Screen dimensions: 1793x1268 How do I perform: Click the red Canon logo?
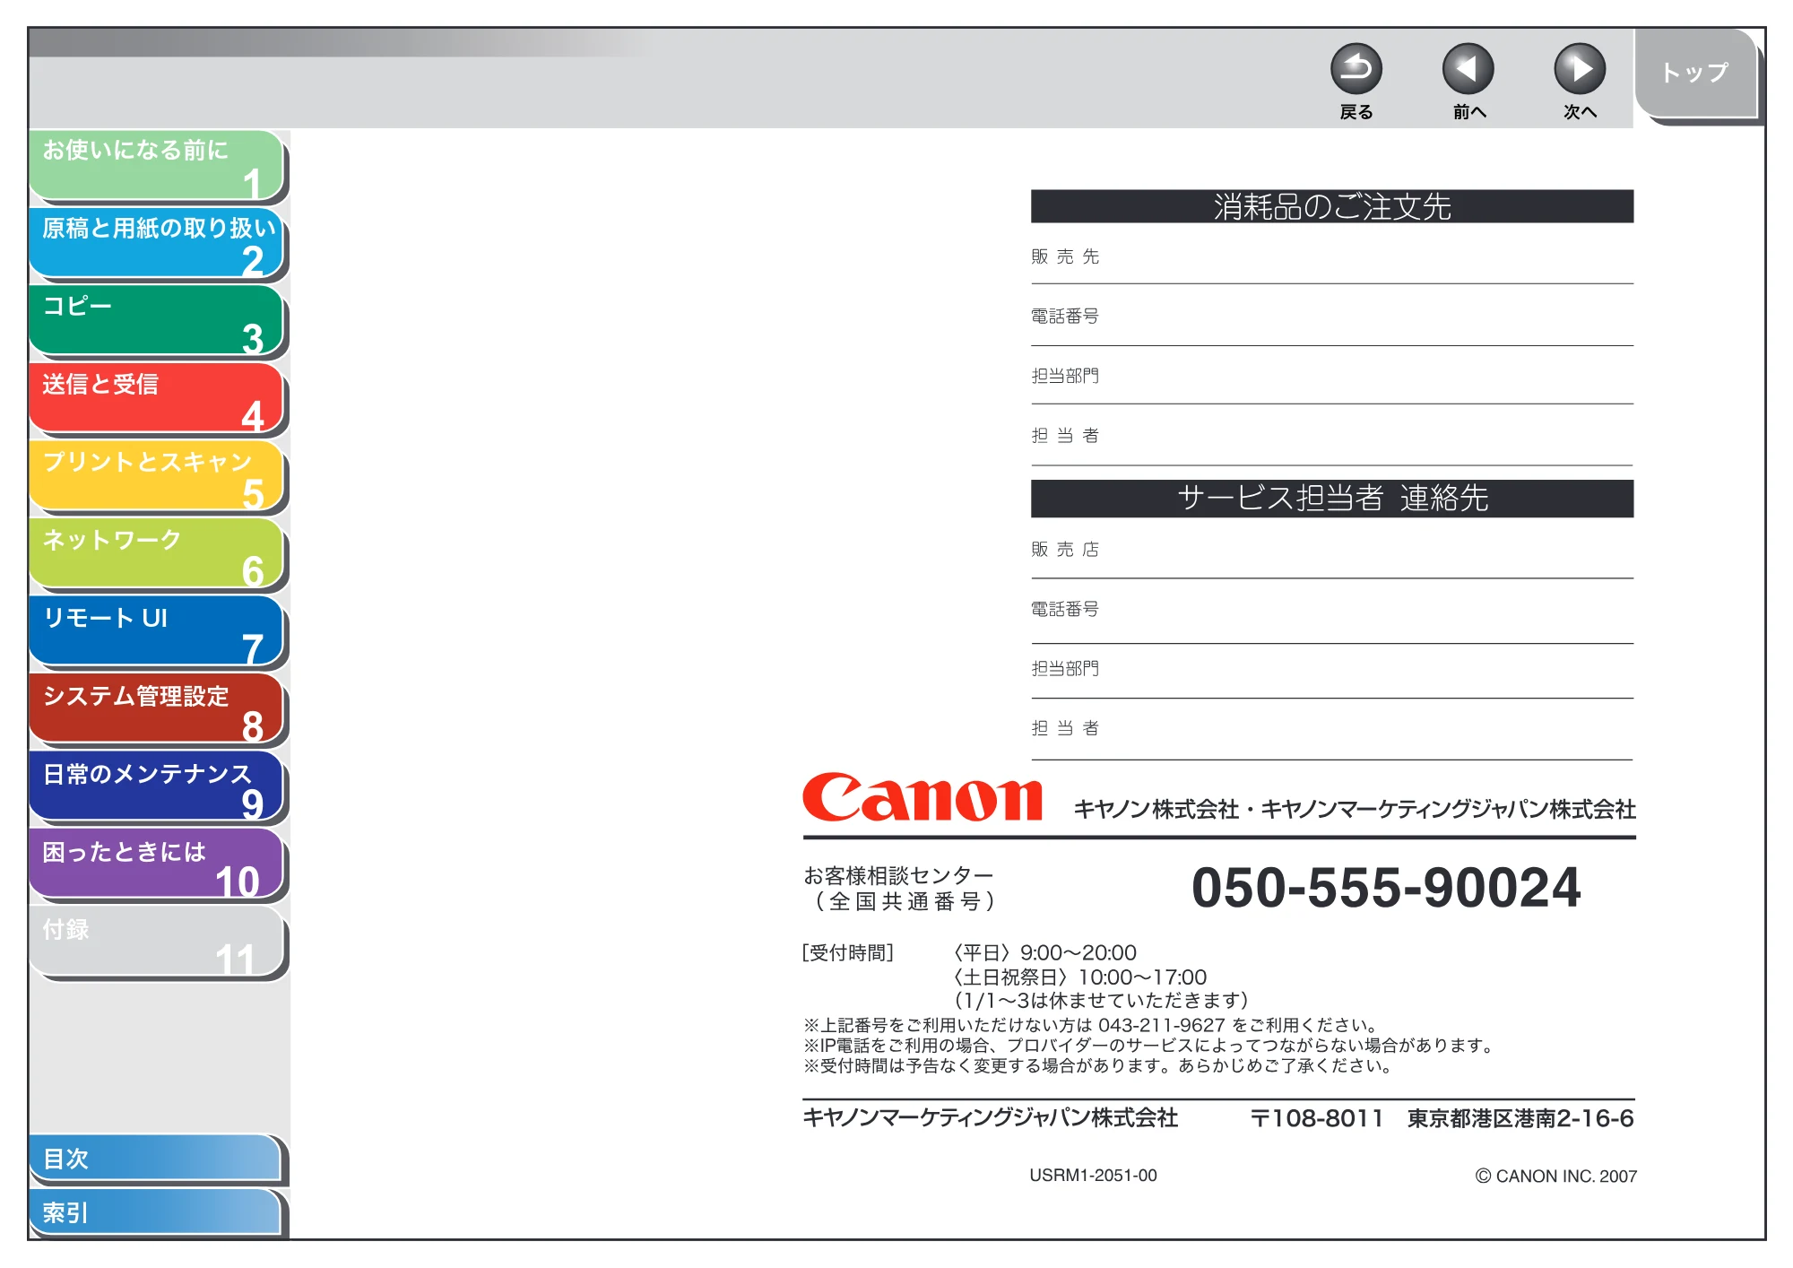922,797
